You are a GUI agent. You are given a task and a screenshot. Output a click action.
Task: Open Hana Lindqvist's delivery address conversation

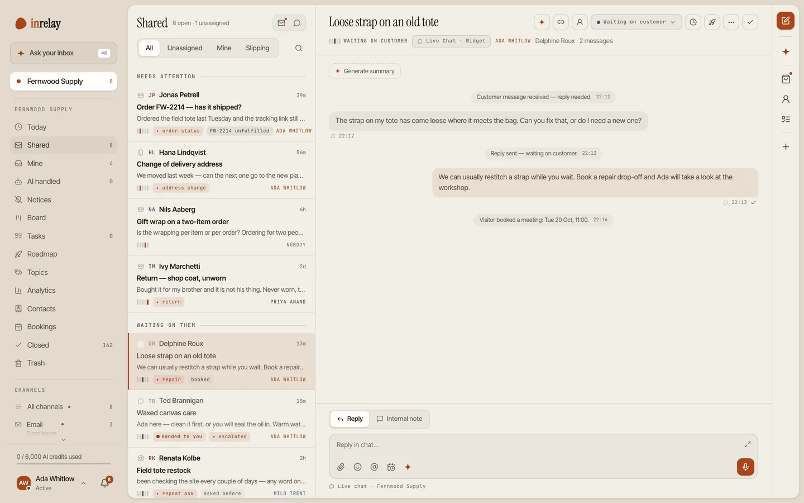coord(222,170)
